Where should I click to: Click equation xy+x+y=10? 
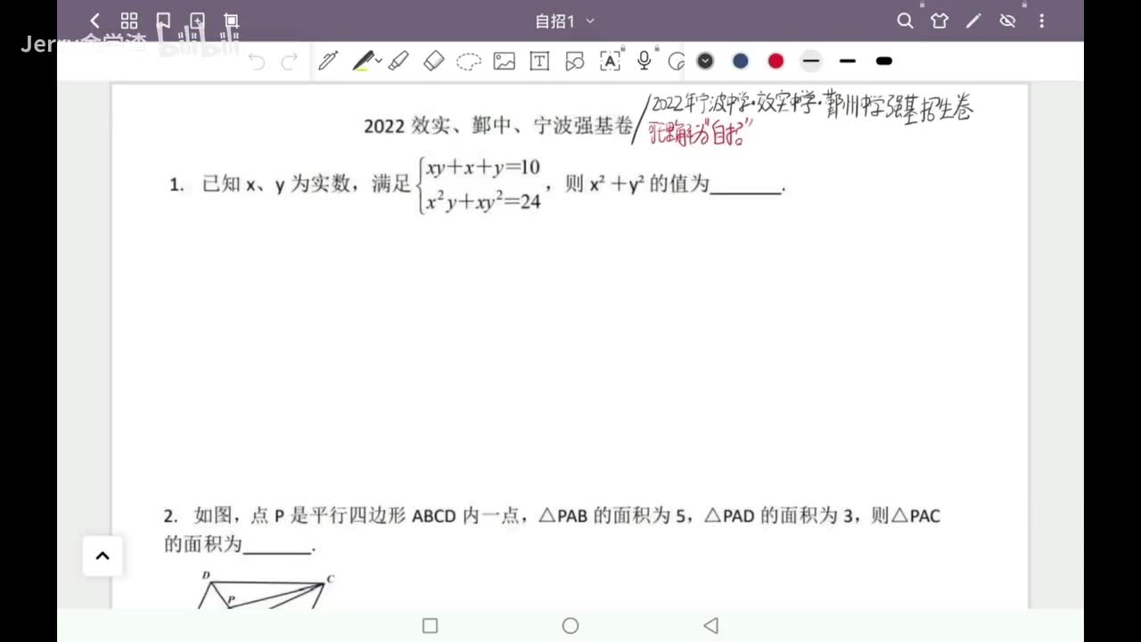click(x=482, y=168)
